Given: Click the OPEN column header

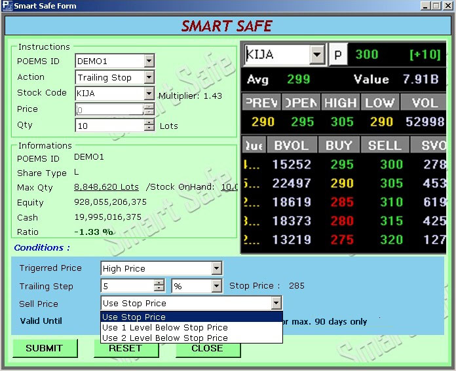Looking at the screenshot, I should (301, 102).
